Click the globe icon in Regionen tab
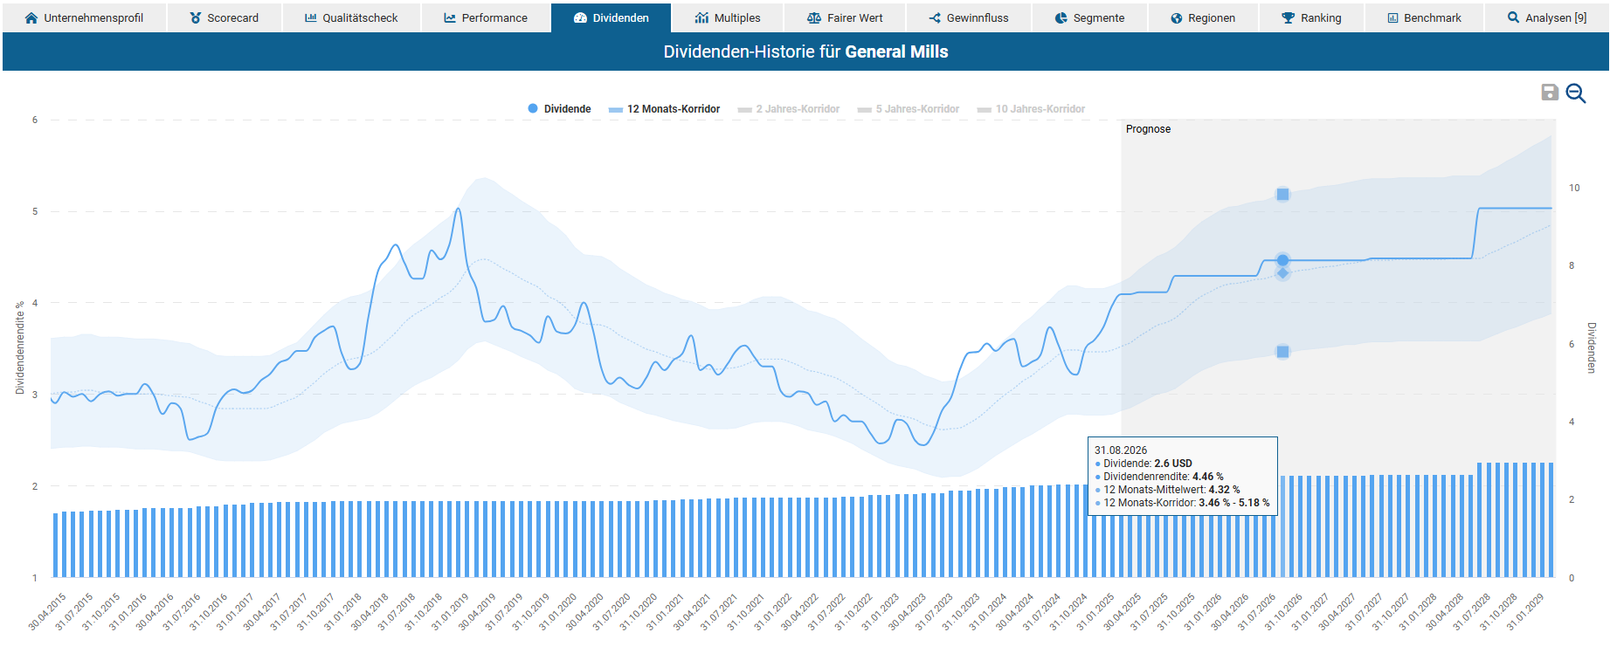Viewport: 1610px width, 646px height. click(x=1176, y=18)
